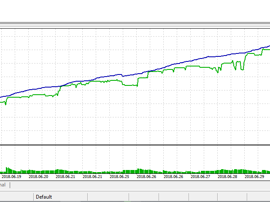Click the divider between graph and volume panel
The image size is (270, 202).
[x=135, y=146]
